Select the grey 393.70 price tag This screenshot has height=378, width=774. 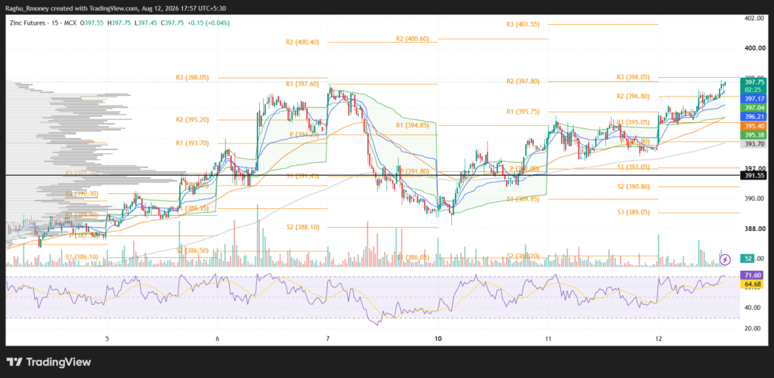(755, 144)
